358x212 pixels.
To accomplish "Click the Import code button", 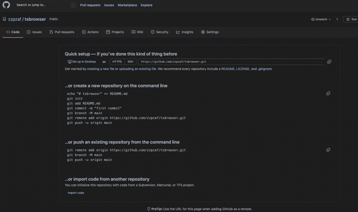I will coord(76,193).
